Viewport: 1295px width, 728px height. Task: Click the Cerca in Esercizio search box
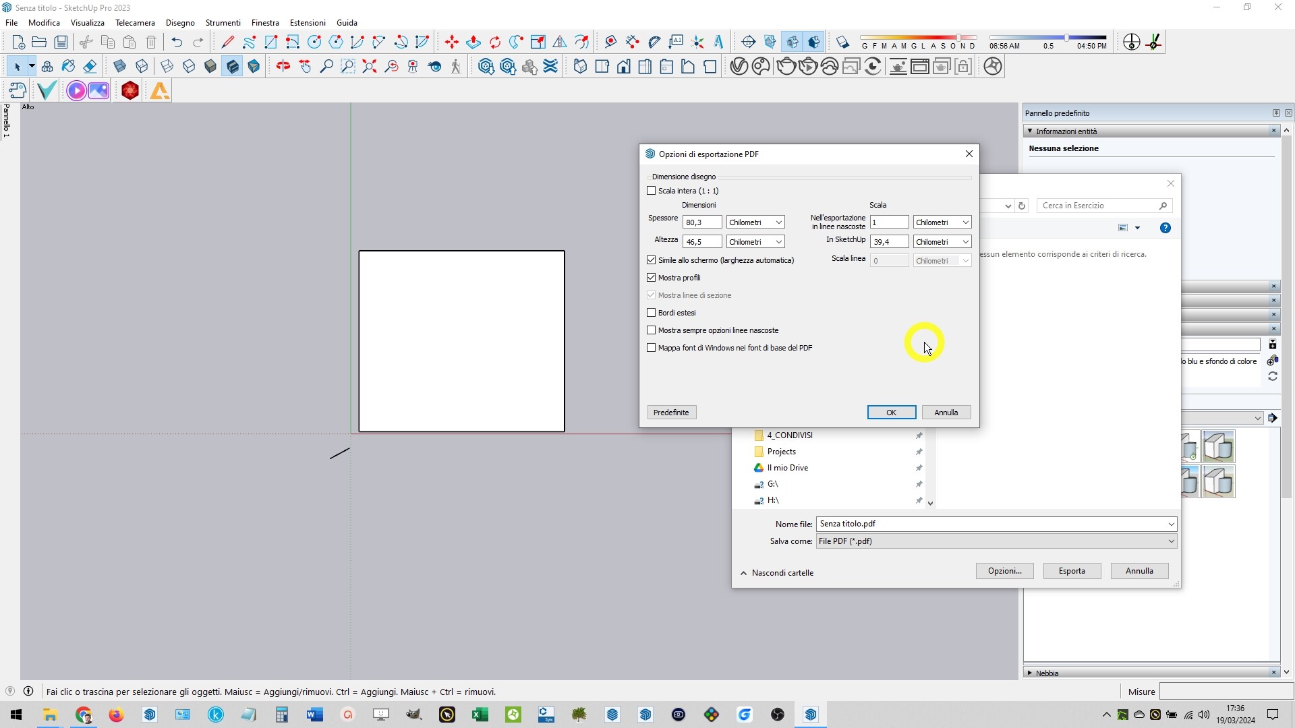[x=1105, y=206]
